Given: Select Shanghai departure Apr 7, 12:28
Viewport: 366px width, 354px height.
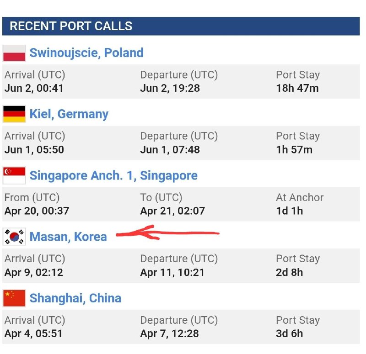Looking at the screenshot, I should 169,333.
